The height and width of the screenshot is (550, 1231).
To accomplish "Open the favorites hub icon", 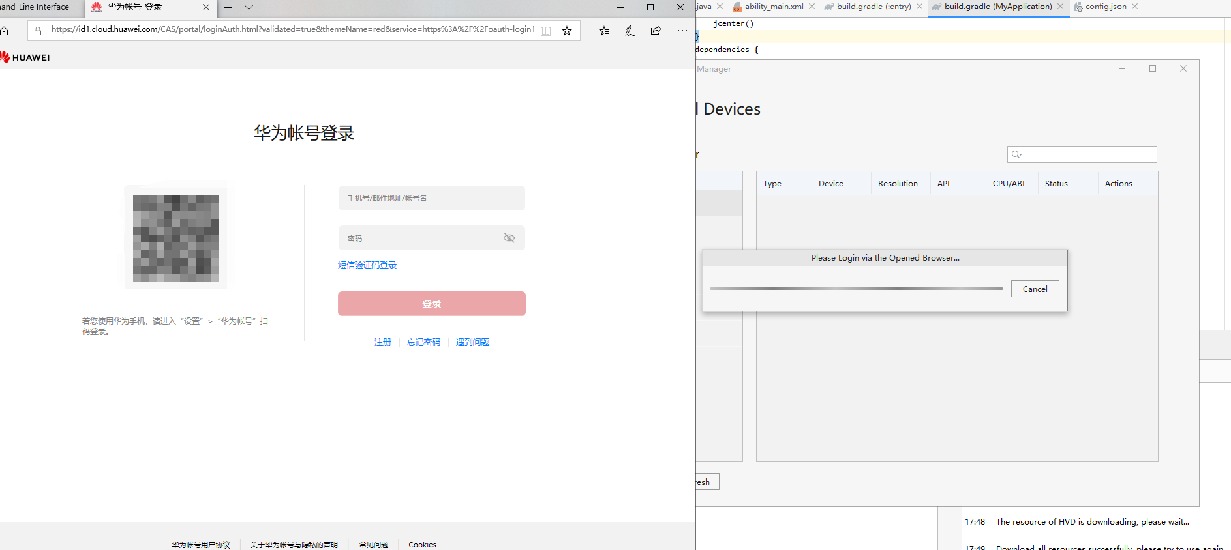I will pos(605,31).
